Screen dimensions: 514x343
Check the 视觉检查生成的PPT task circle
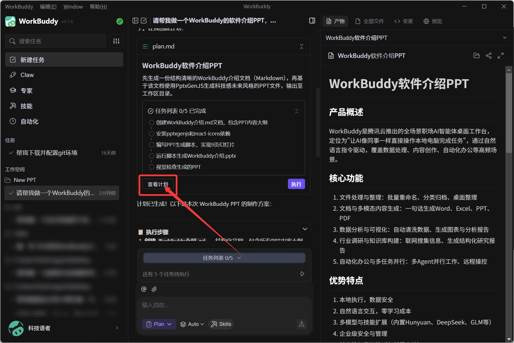pyautogui.click(x=152, y=167)
